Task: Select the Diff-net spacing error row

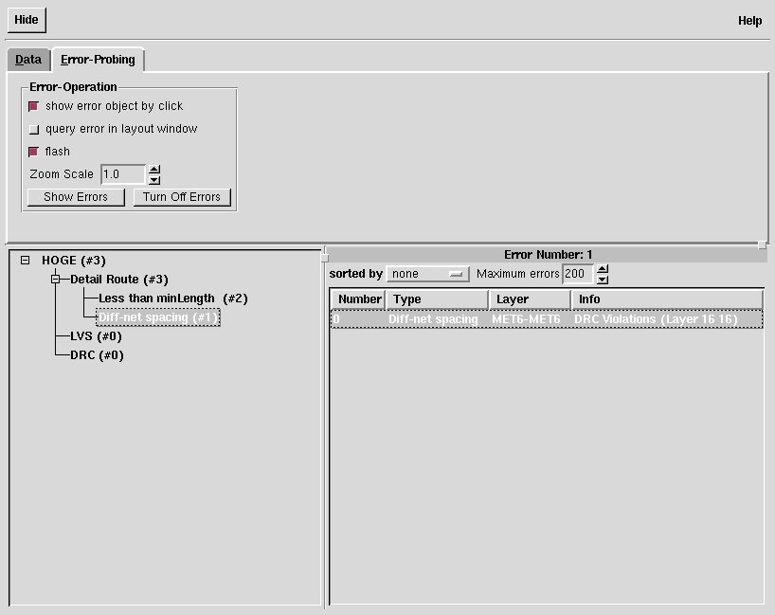Action: point(546,319)
